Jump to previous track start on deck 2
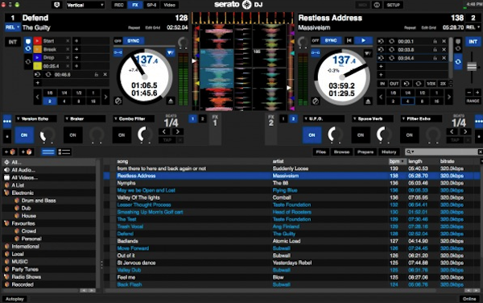The height and width of the screenshot is (303, 483). (x=349, y=40)
